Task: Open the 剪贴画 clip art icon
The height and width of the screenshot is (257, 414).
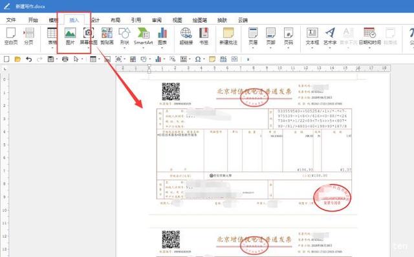Action: pyautogui.click(x=107, y=36)
